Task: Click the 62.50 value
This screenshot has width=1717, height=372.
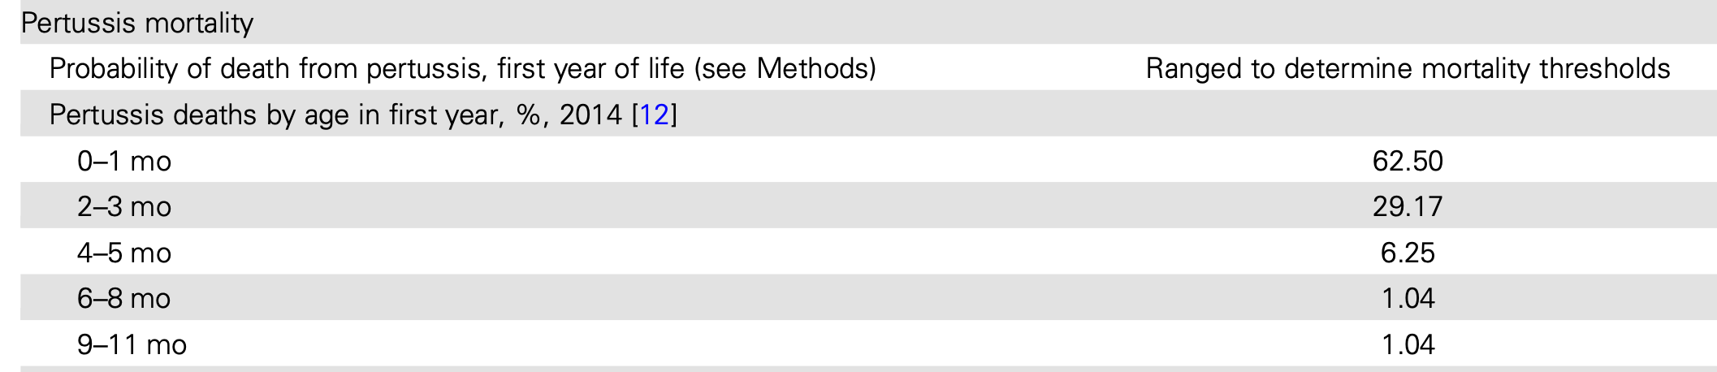Action: [x=1408, y=161]
